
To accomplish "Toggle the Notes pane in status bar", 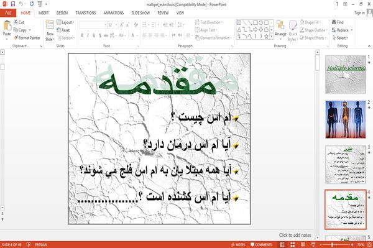I will [x=237, y=245].
